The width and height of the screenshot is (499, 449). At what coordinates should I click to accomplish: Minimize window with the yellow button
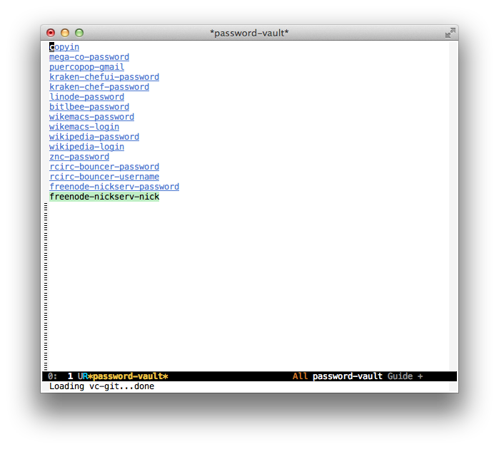pyautogui.click(x=65, y=33)
